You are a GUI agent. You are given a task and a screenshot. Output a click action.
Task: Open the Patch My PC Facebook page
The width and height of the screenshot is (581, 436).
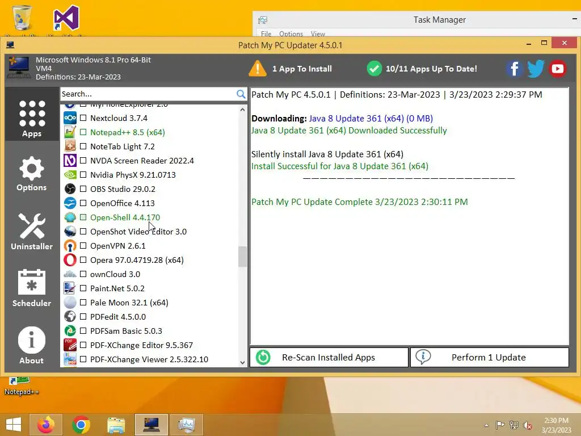515,69
